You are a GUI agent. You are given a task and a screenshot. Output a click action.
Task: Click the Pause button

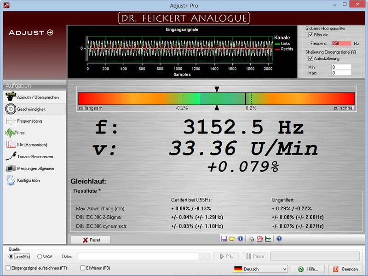click(255, 256)
